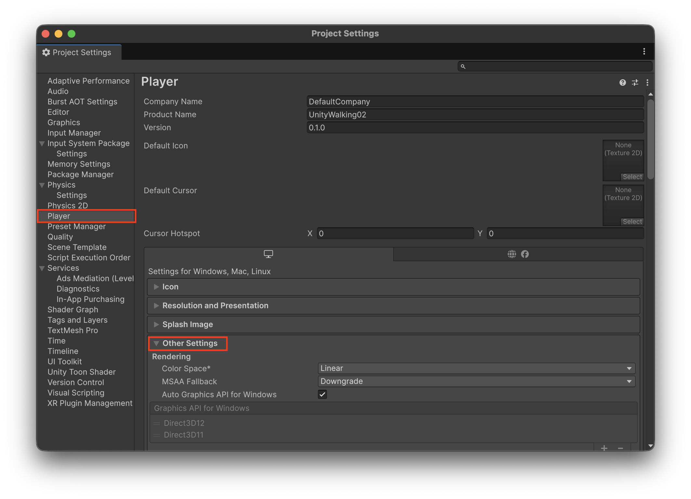Click Select under Default Cursor texture

[632, 222]
